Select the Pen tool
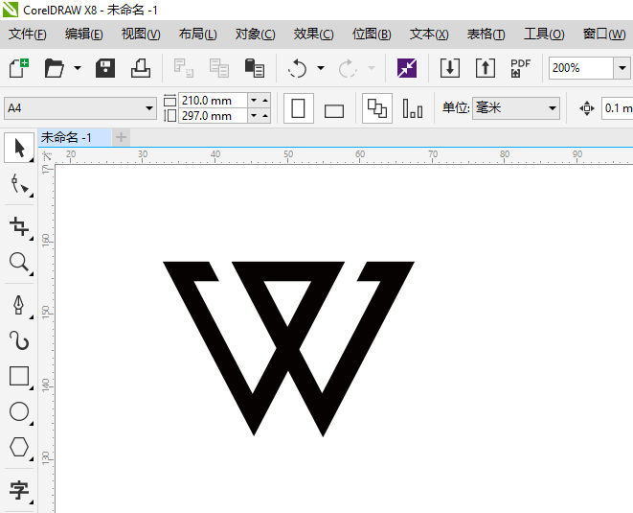The image size is (633, 513). click(x=19, y=305)
